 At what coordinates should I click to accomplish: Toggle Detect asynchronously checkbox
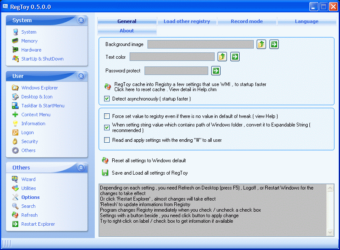(107, 99)
